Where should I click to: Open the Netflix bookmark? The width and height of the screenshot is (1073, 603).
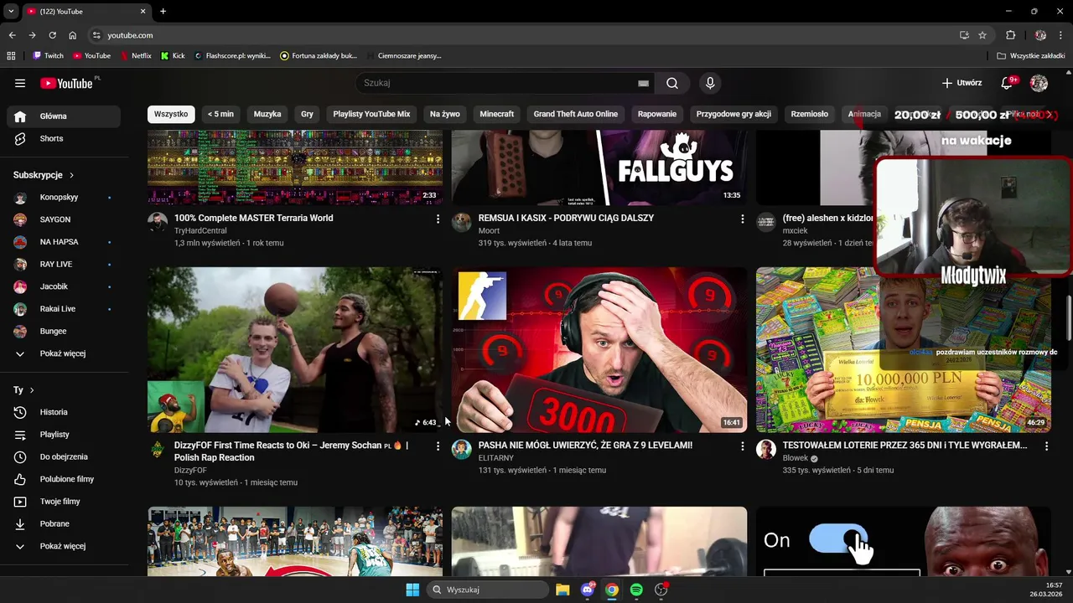pyautogui.click(x=136, y=55)
